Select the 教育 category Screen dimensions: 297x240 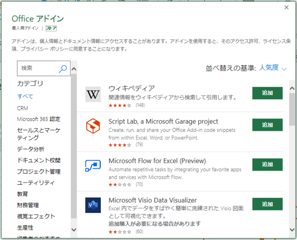[x=22, y=194]
